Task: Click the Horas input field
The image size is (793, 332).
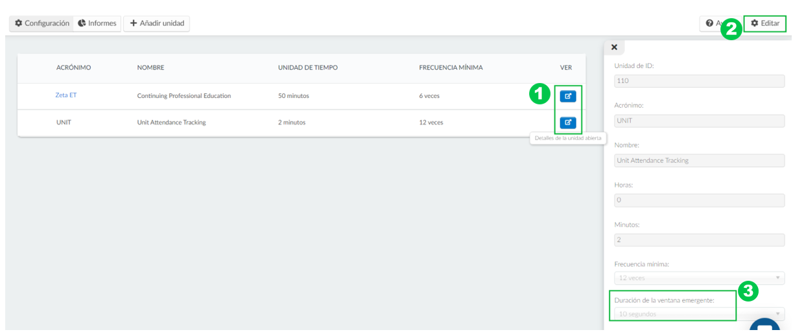Action: pyautogui.click(x=699, y=200)
